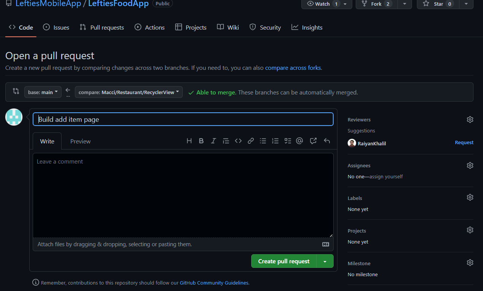Mention a user with @ icon
The height and width of the screenshot is (291, 483).
coord(299,141)
